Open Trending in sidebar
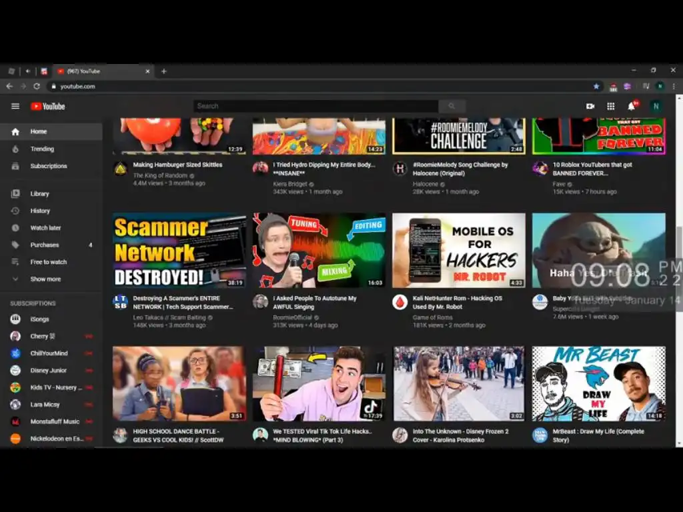683x512 pixels. click(x=51, y=149)
